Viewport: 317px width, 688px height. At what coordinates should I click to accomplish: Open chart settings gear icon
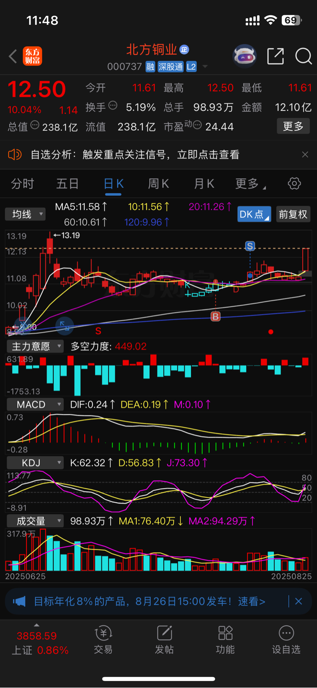pos(294,183)
